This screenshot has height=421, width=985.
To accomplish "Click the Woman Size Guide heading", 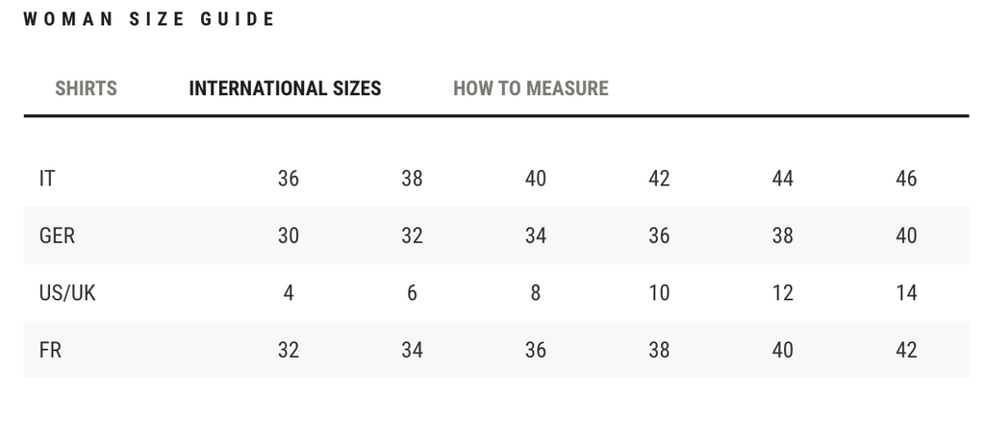I will [149, 19].
